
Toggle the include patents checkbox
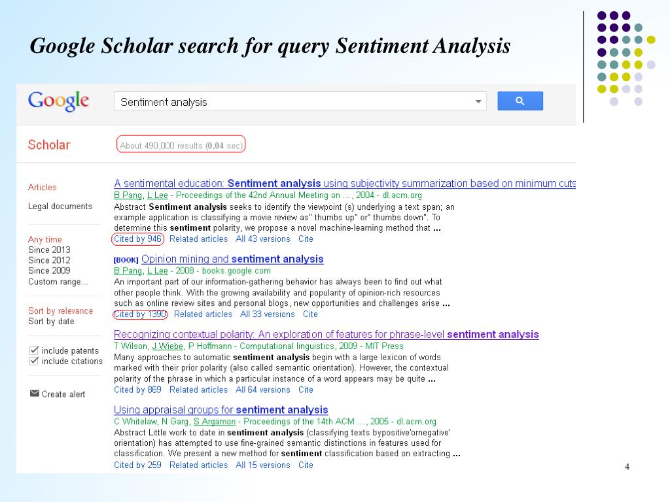pyautogui.click(x=34, y=350)
